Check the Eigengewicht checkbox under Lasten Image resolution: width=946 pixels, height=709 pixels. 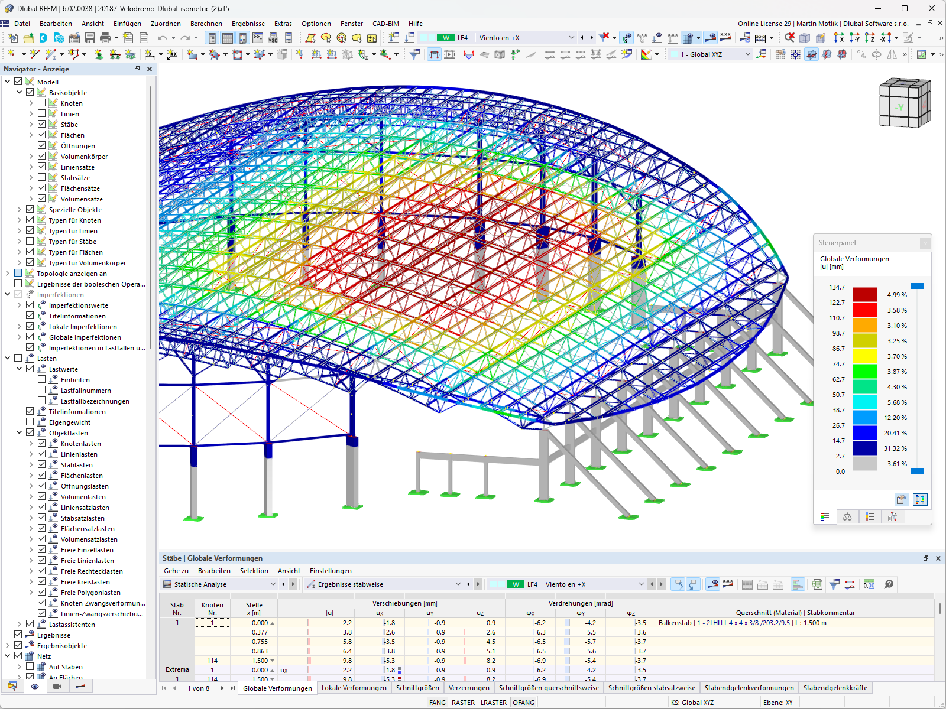pyautogui.click(x=30, y=422)
